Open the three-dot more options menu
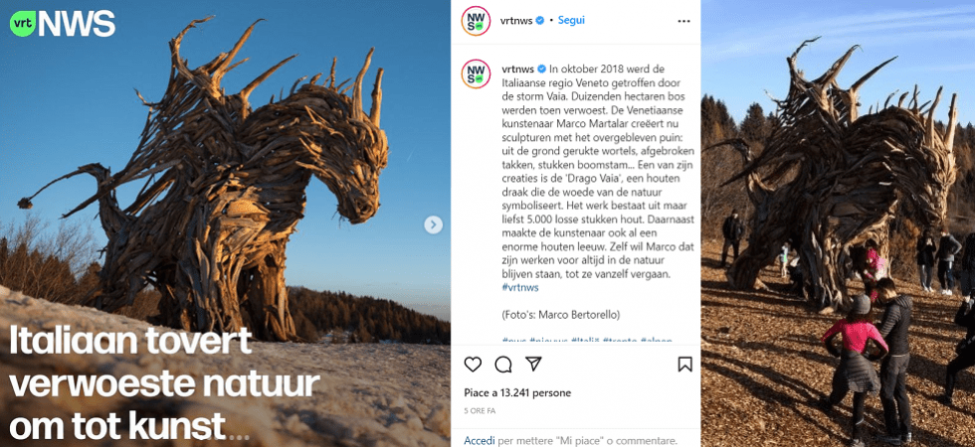 pyautogui.click(x=684, y=21)
